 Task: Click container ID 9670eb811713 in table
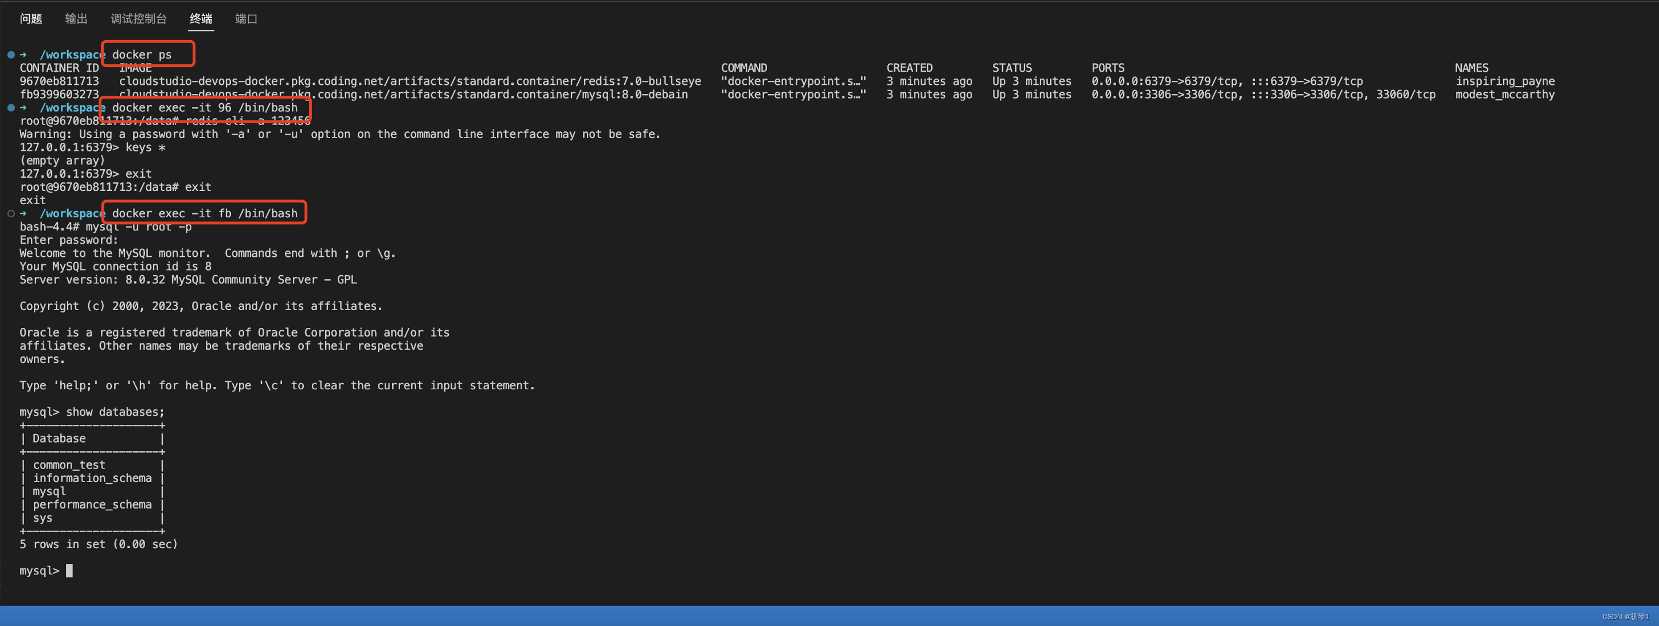point(59,81)
